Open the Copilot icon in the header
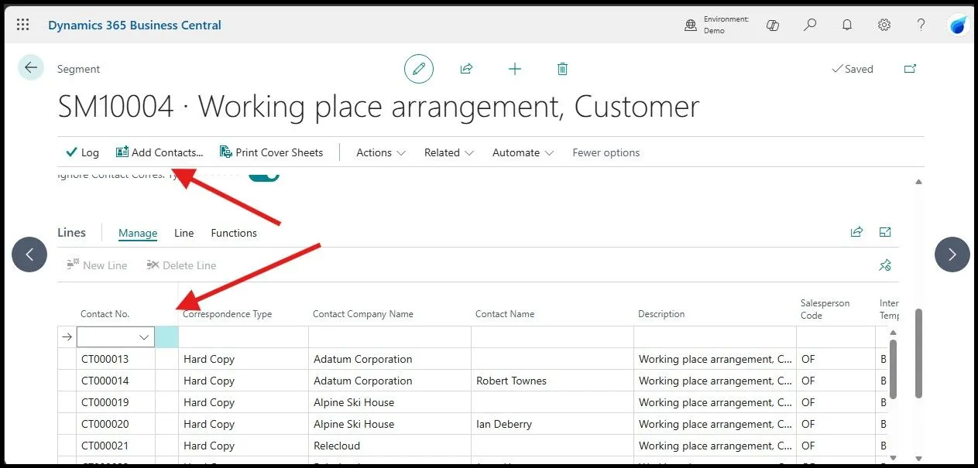This screenshot has height=468, width=978. pos(772,25)
